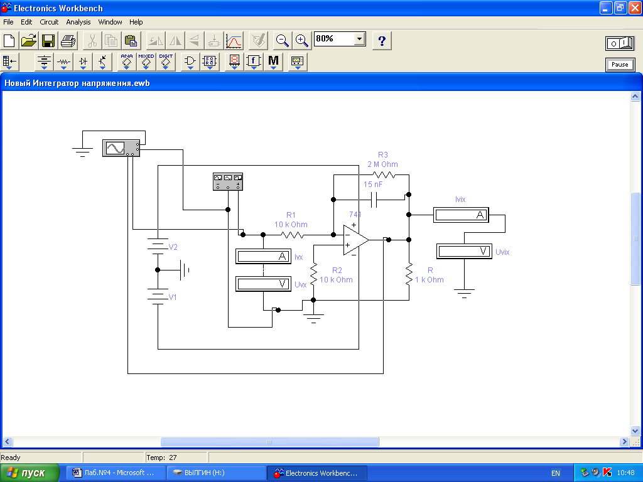Screen dimensions: 643x482
Task: Select resistor R2 10 k Ohm
Action: tap(313, 275)
